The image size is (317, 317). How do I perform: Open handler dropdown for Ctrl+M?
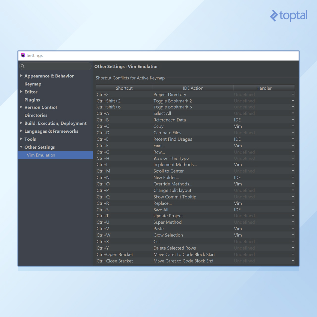coord(293,171)
